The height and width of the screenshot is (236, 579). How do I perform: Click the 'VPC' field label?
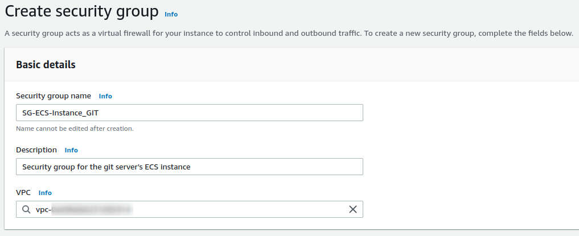click(24, 193)
